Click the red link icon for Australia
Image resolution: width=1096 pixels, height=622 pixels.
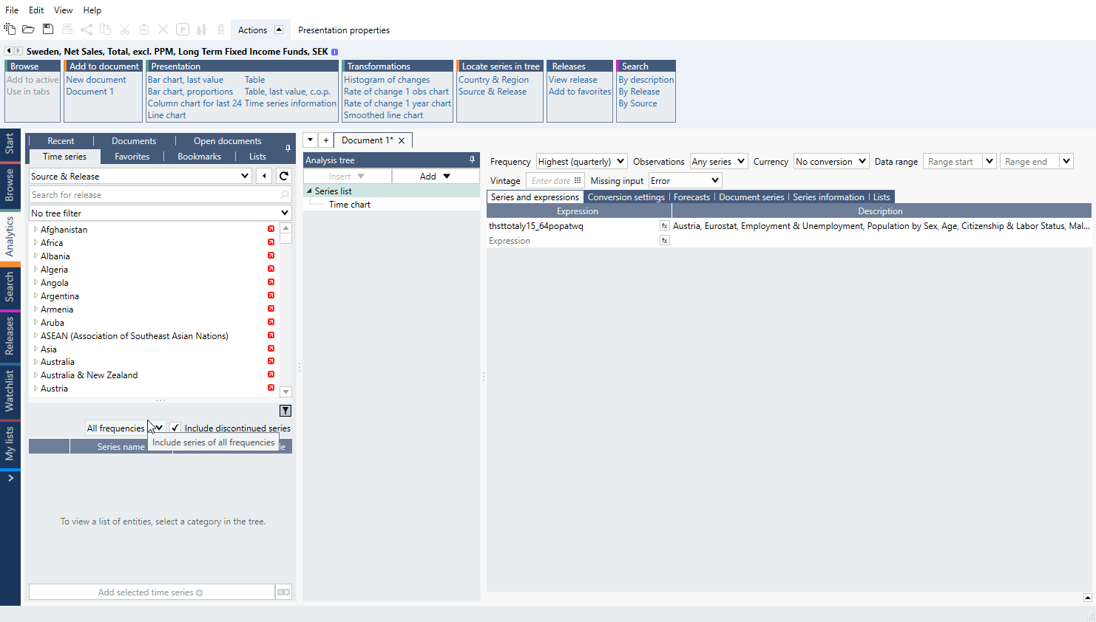click(x=271, y=361)
